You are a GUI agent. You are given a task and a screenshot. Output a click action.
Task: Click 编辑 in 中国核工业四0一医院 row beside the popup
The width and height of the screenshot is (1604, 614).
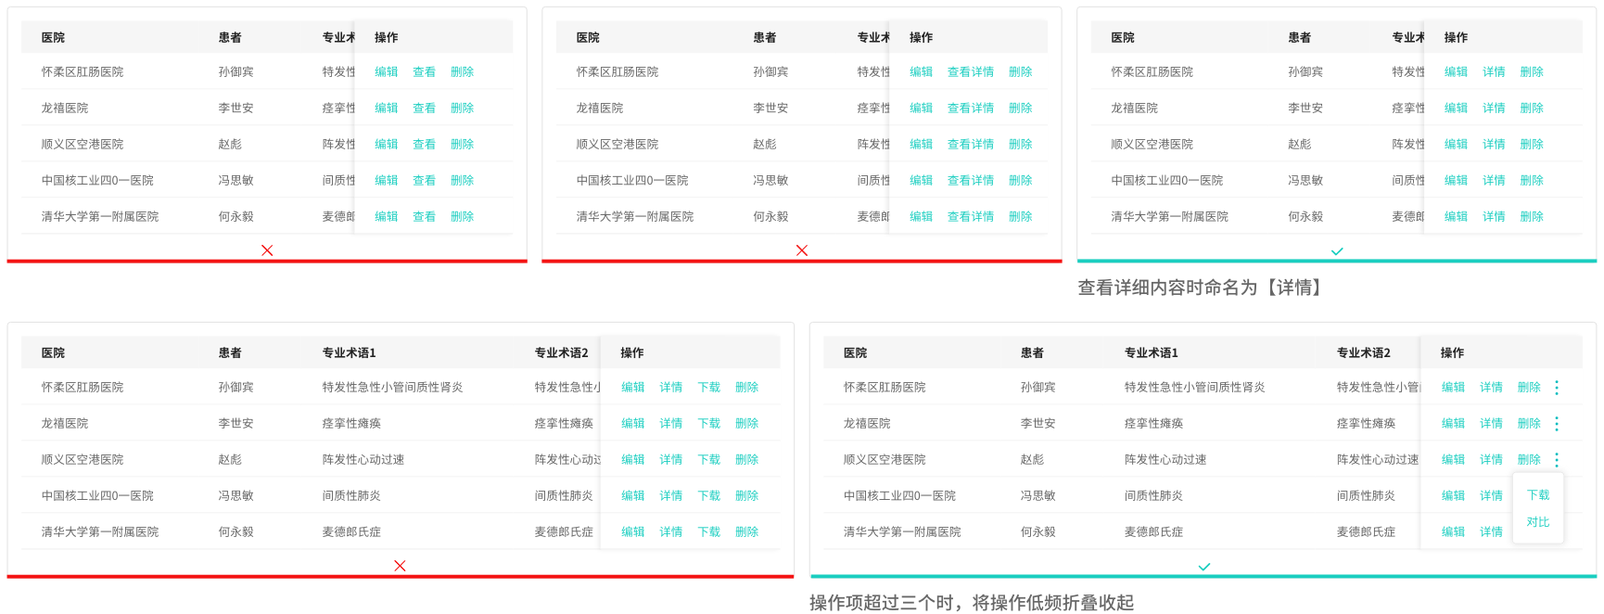1453,495
